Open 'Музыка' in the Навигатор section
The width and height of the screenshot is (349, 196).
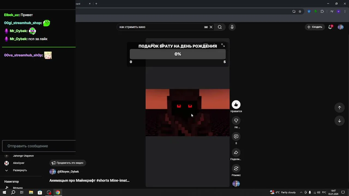pos(18,188)
